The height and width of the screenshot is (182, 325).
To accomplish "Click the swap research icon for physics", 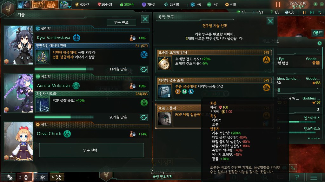I will (x=144, y=70).
